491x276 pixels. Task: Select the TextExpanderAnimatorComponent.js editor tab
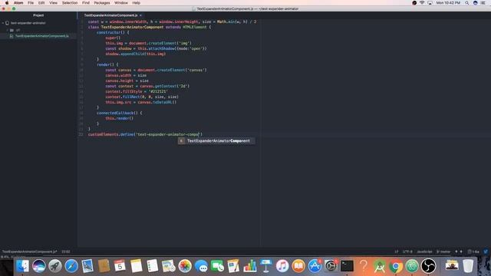110,15
